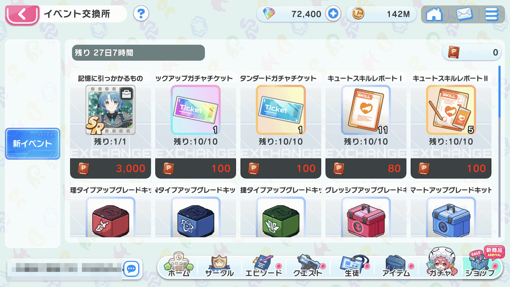Select the briefcase icon on SR card
The height and width of the screenshot is (287, 510).
tap(127, 94)
